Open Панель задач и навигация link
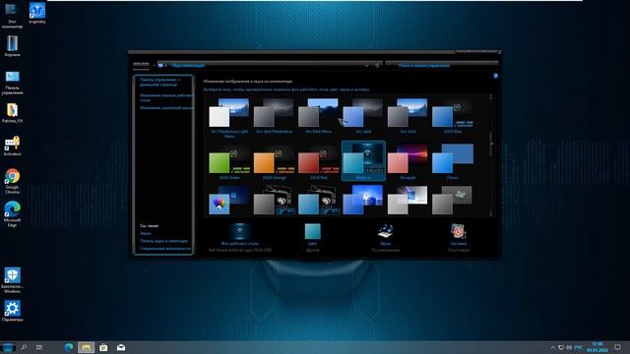630x354 pixels. 163,241
